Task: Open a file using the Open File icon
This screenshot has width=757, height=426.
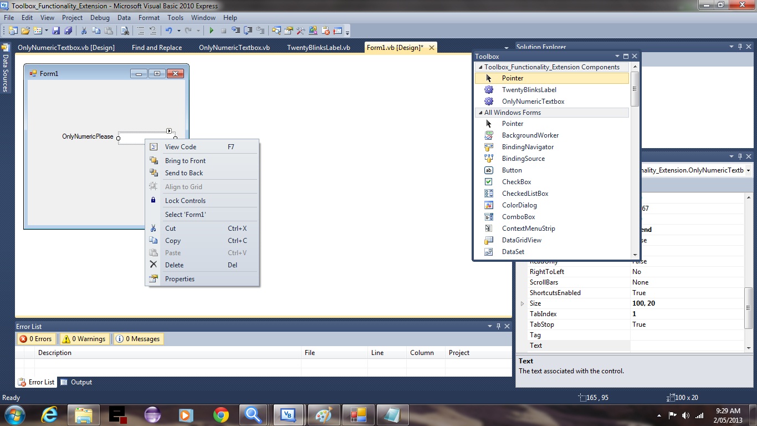Action: tap(24, 31)
